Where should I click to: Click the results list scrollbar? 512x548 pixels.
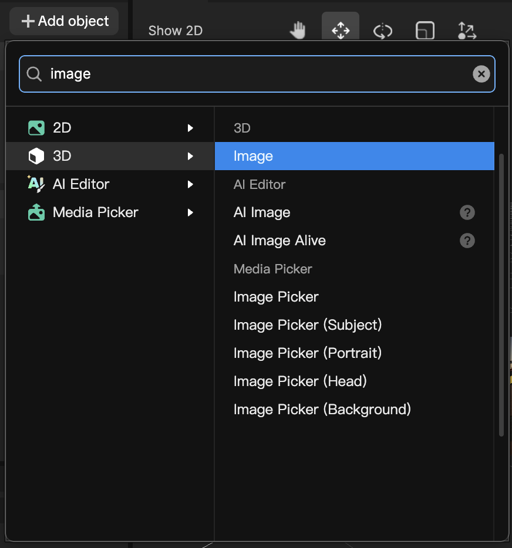click(x=501, y=295)
